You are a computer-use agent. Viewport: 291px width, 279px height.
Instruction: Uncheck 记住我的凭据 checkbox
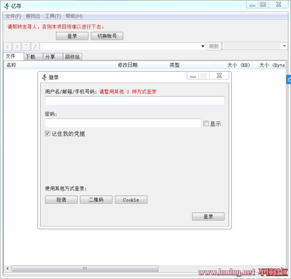click(47, 133)
